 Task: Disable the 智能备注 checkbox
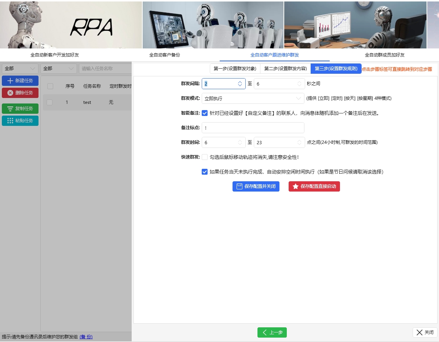(205, 113)
